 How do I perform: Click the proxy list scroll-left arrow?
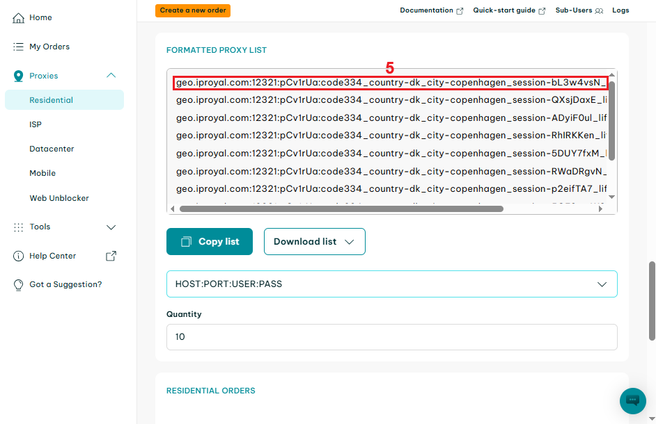tap(173, 209)
